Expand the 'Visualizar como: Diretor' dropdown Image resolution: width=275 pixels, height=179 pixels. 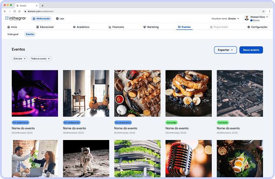225,19
